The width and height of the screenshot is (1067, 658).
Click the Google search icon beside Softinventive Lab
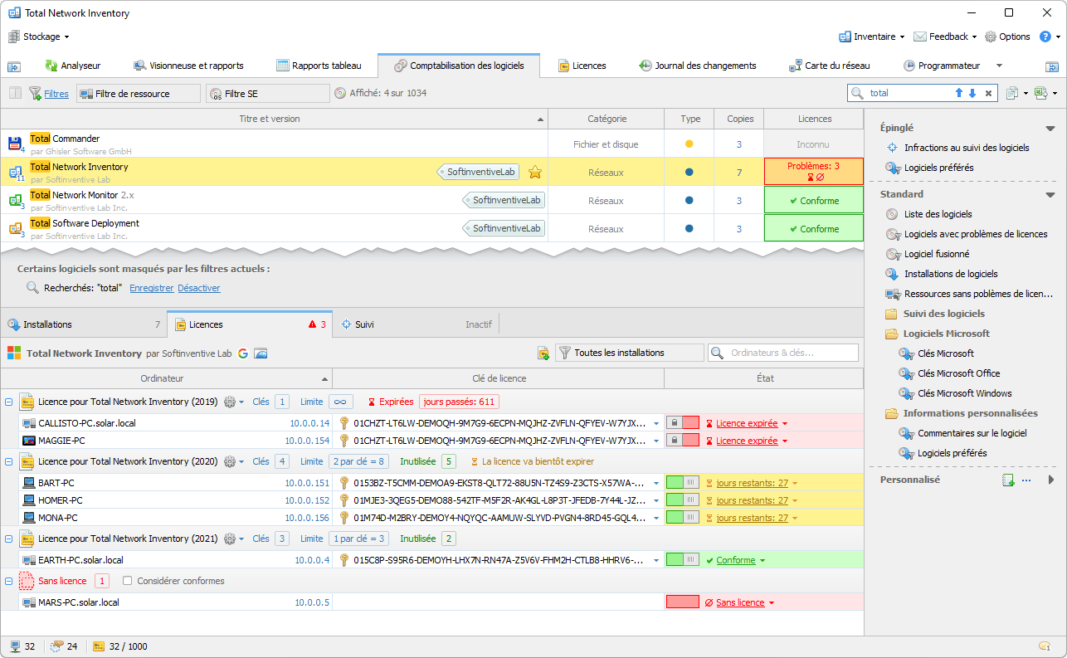point(243,353)
